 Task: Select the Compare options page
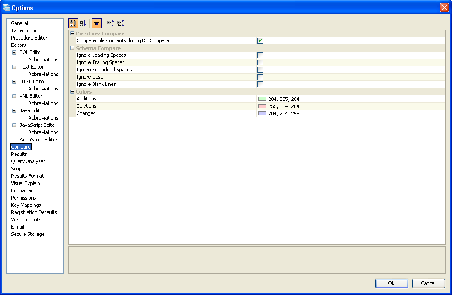tap(21, 147)
